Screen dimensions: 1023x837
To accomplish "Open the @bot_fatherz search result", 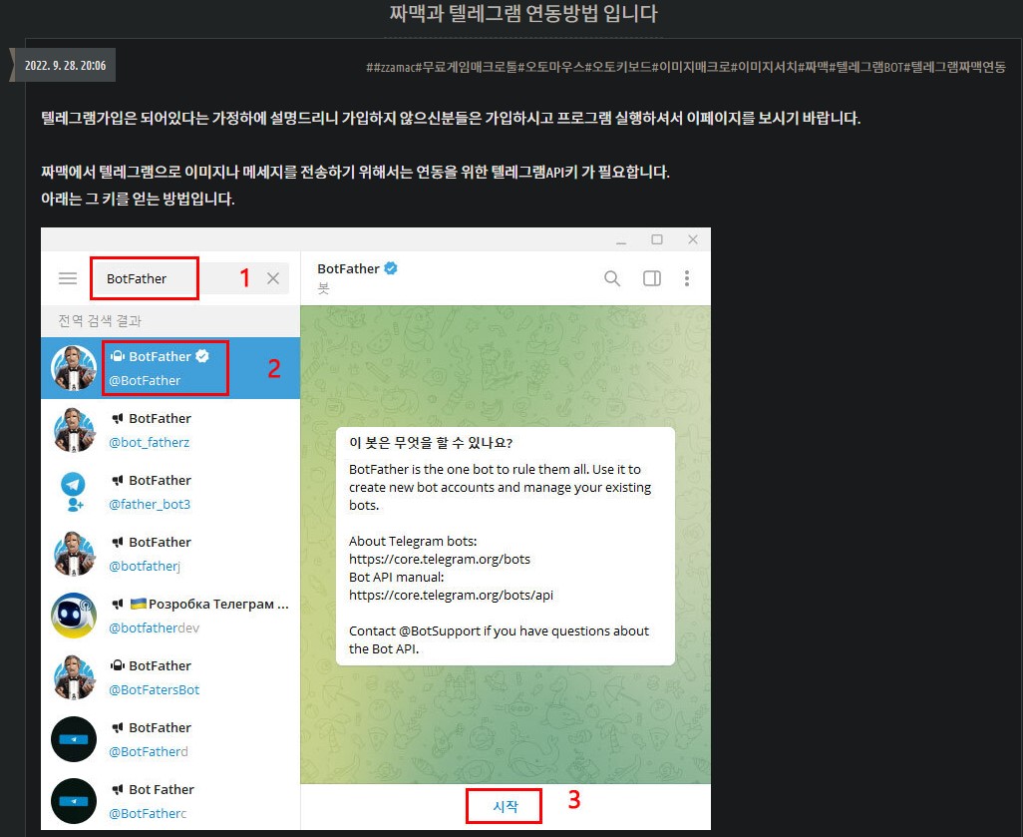I will [x=170, y=430].
